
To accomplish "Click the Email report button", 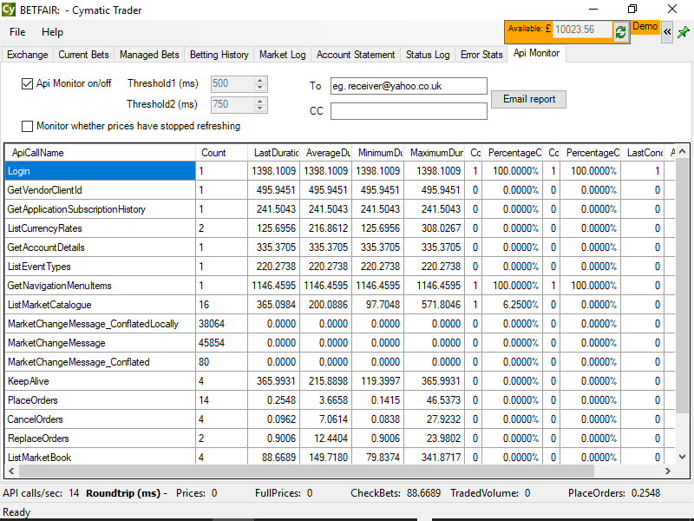I will point(529,99).
